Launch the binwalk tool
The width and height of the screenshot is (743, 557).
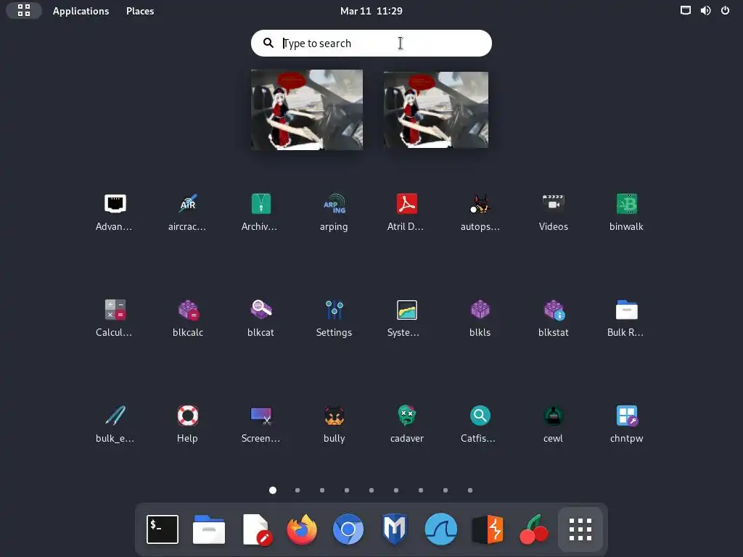626,204
